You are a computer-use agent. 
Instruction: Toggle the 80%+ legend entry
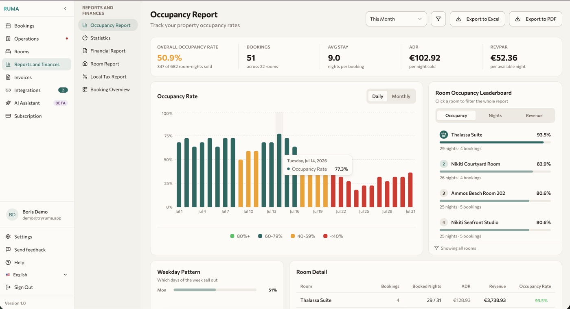[240, 236]
